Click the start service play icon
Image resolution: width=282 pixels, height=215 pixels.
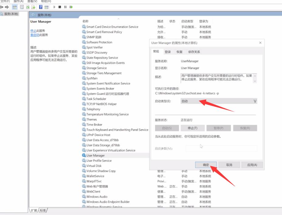(x=54, y=7)
